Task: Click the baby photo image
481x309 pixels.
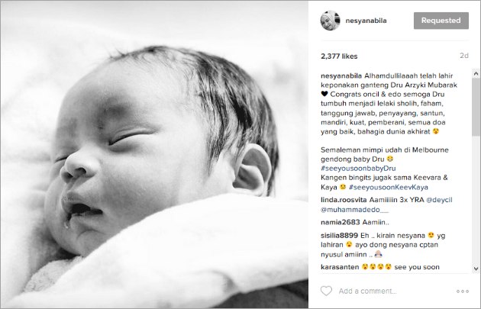Action: 154,154
